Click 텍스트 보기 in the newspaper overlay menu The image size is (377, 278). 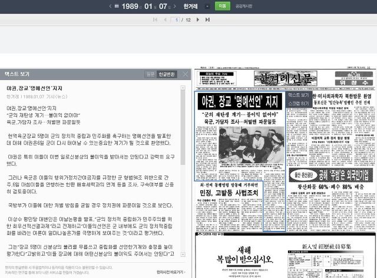(x=299, y=95)
